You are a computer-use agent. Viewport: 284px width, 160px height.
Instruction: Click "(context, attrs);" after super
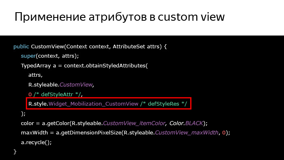[57, 56]
